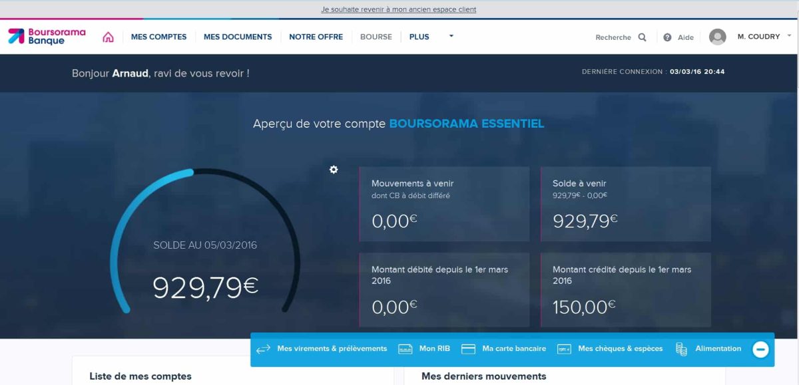Click the Solde à venir card

[x=626, y=203]
